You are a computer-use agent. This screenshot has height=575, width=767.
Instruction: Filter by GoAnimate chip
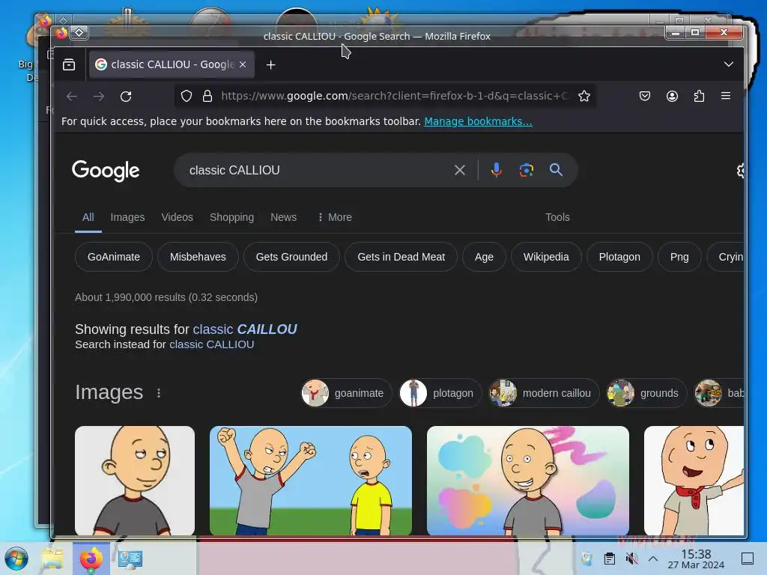[114, 257]
